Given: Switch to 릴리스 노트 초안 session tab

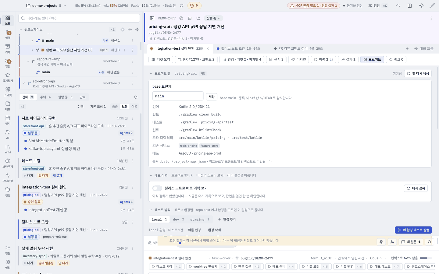Looking at the screenshot, I should [x=238, y=48].
